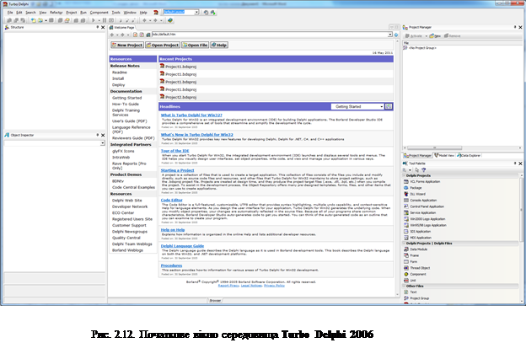Open the 'Code Editor' headline link

point(171,201)
